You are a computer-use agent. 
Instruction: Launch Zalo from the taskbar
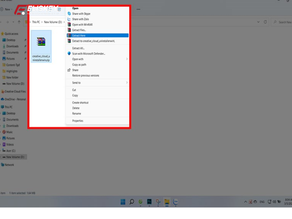pos(176,201)
